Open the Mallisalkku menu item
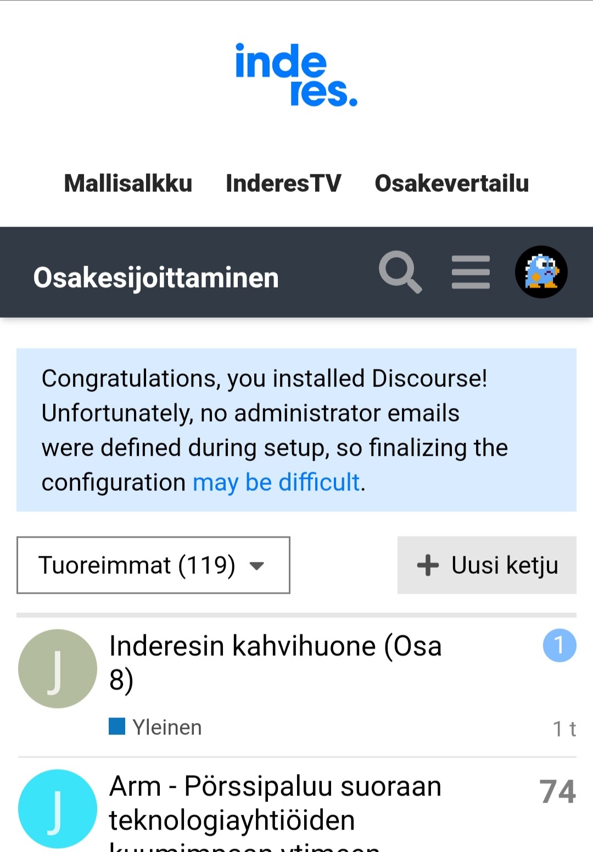This screenshot has width=593, height=852. 128,184
